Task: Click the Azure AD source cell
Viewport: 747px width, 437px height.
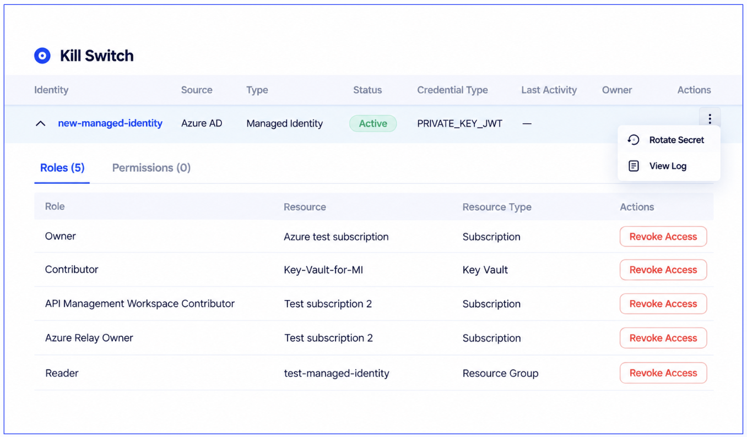Action: point(202,123)
